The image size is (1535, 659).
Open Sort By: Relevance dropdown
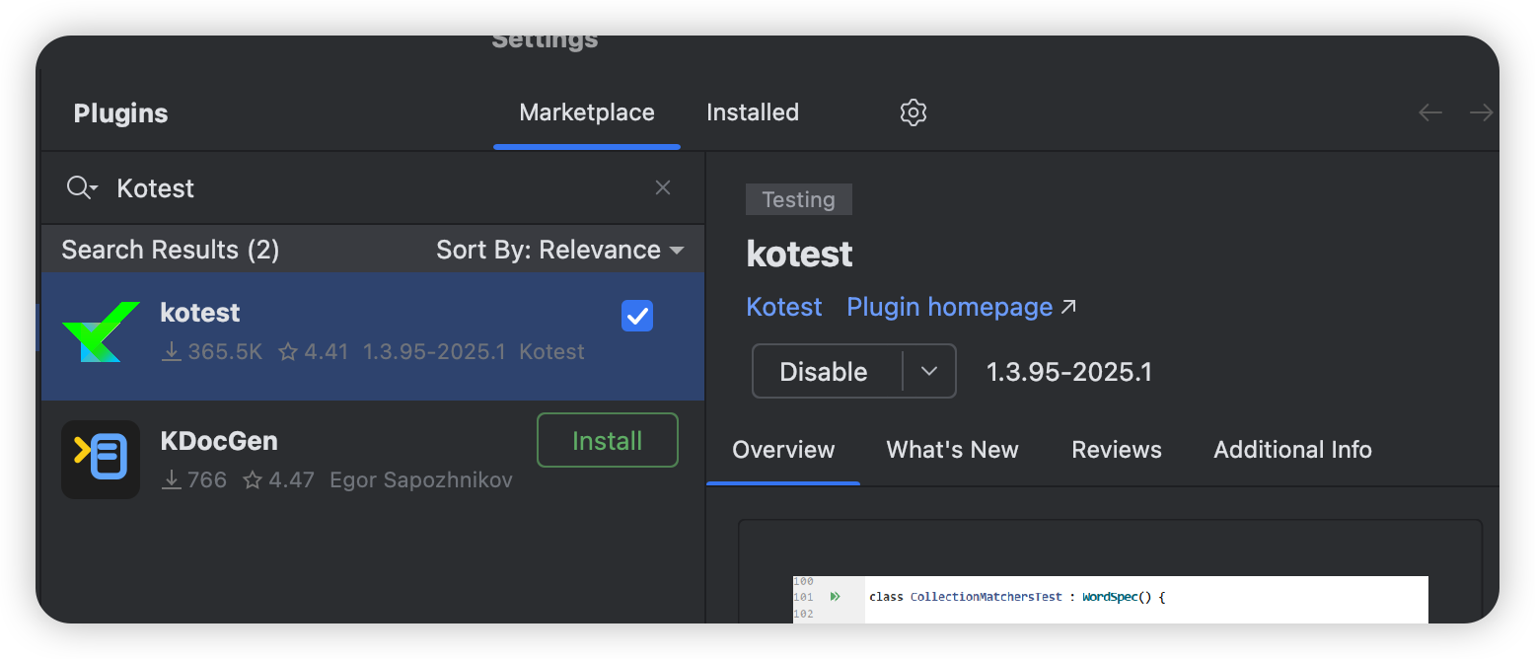pyautogui.click(x=560, y=250)
